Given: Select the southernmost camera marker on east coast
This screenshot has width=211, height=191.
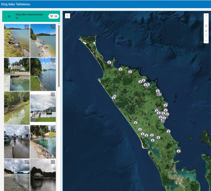Looking at the screenshot, I should 179,151.
